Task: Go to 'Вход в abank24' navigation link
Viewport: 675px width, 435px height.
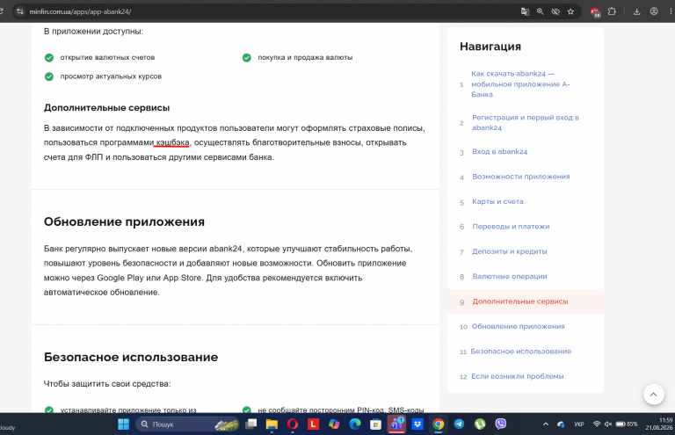Action: coord(499,151)
